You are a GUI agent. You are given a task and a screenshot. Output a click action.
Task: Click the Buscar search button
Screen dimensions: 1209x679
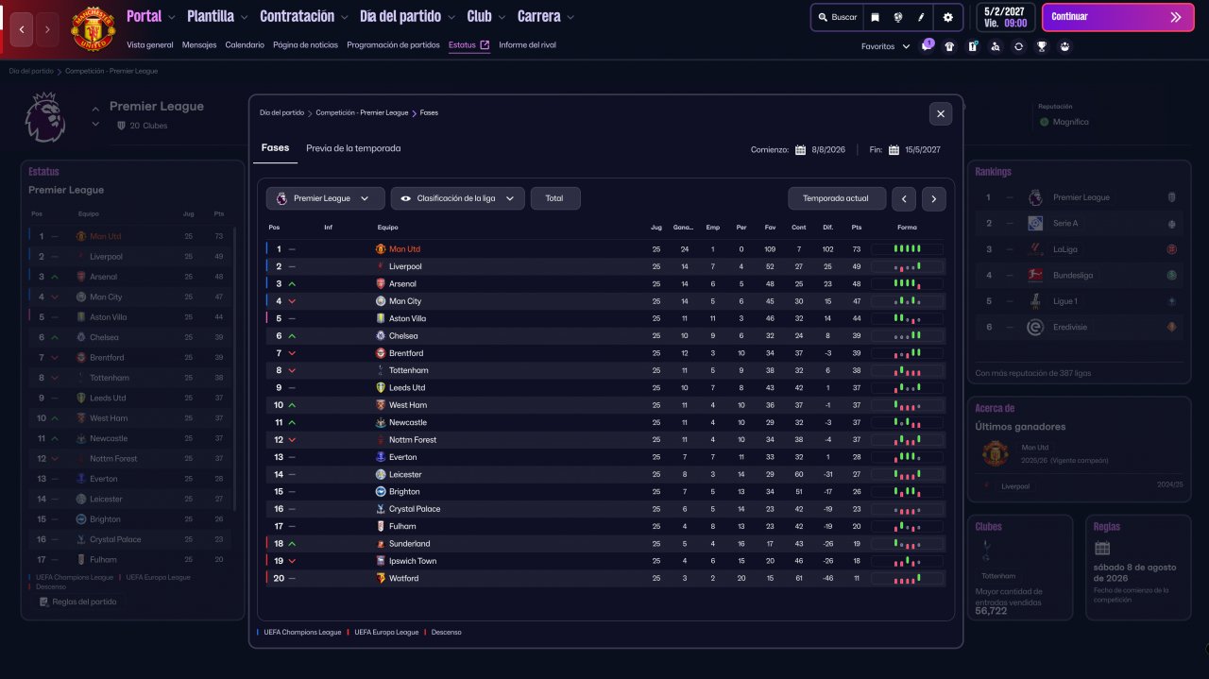point(837,17)
